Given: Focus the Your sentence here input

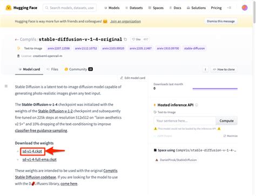Looking at the screenshot, I should pos(185,121).
